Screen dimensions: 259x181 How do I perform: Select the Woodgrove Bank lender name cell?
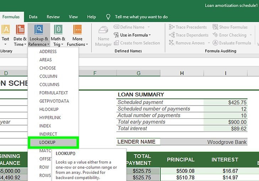click(x=227, y=142)
